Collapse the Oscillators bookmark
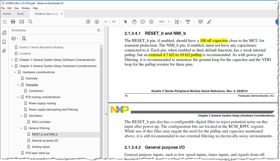 coord(21,116)
